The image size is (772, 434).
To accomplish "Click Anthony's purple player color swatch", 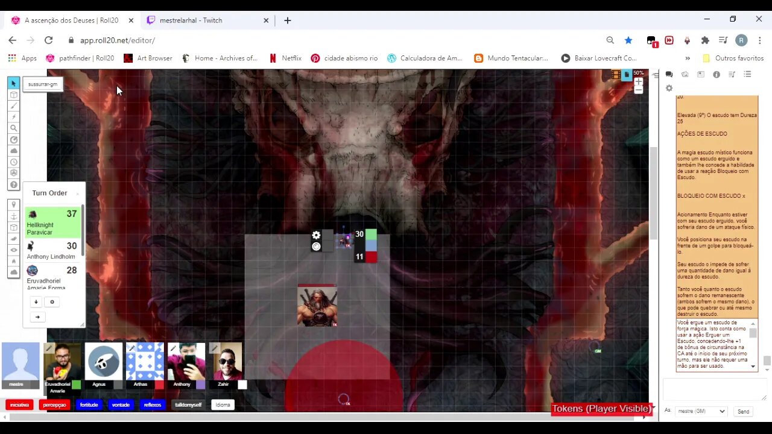I will pos(200,385).
